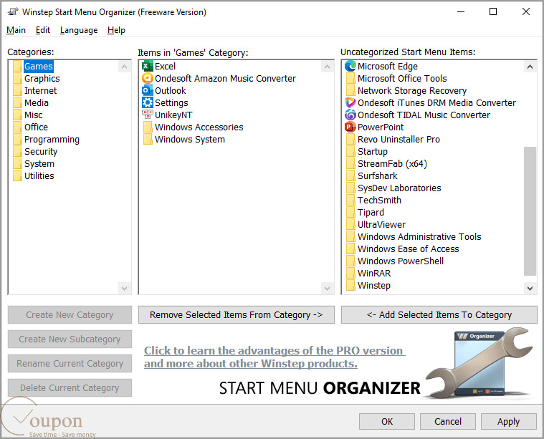This screenshot has height=439, width=544.
Task: Select the Tipard item
Action: (371, 212)
